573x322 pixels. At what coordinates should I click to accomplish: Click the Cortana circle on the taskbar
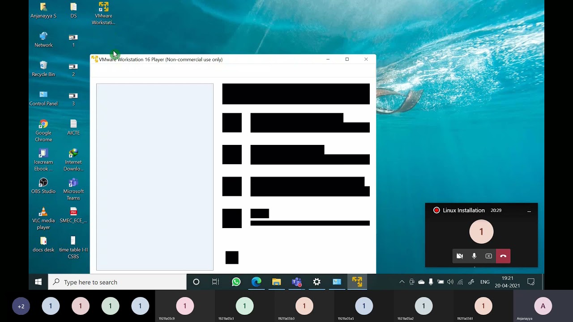196,282
